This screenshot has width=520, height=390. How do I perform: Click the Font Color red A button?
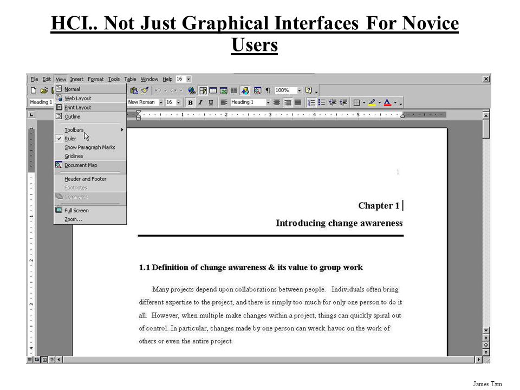[x=387, y=102]
